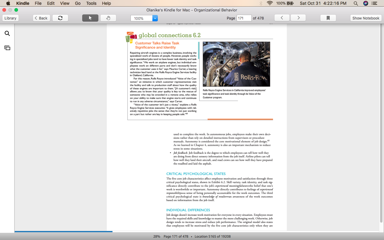Click the page number input field

[x=244, y=18]
